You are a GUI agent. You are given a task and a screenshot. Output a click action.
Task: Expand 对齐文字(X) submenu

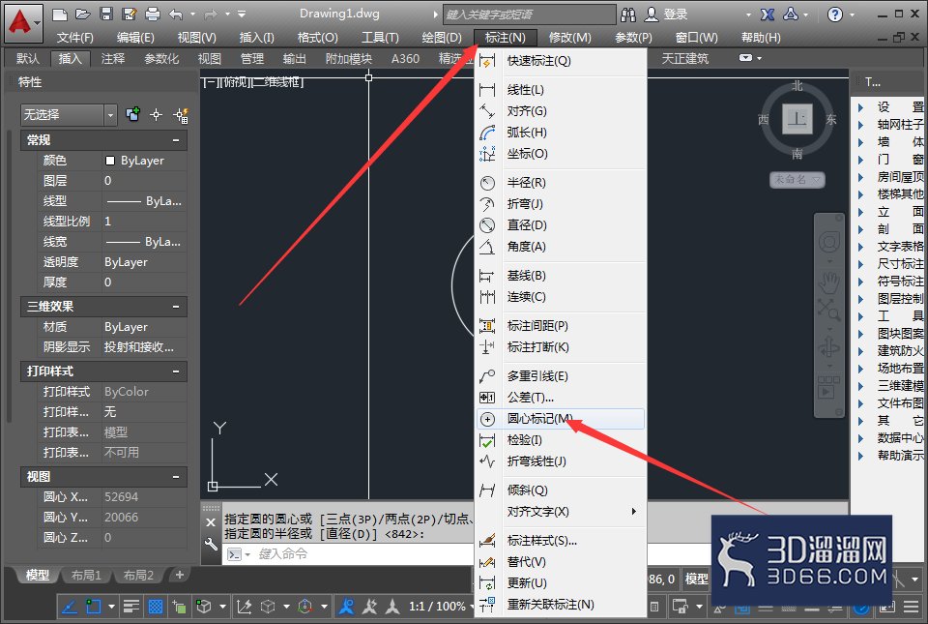(560, 512)
